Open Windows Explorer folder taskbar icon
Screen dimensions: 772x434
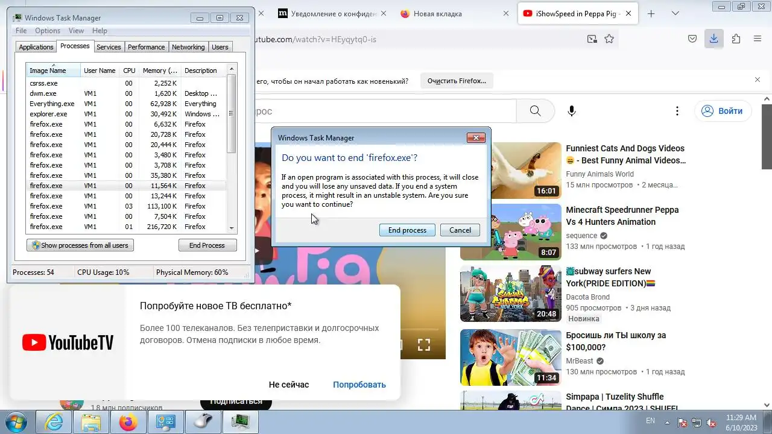click(x=91, y=423)
